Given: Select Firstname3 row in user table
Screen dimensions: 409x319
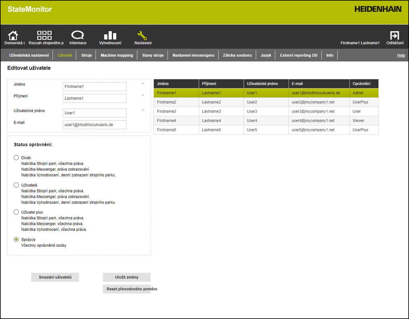Looking at the screenshot, I should pyautogui.click(x=266, y=111).
